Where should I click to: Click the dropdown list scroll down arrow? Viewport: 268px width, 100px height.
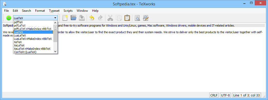click(55, 51)
